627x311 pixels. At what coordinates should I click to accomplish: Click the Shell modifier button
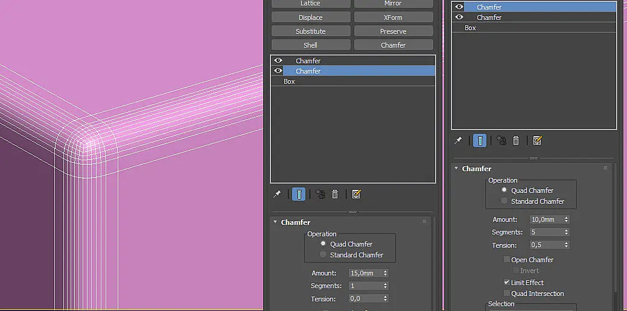coord(310,45)
